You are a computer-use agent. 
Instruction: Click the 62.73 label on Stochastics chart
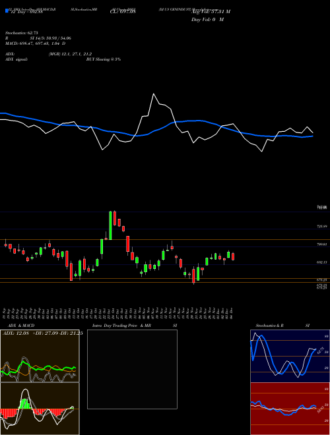(x=320, y=350)
